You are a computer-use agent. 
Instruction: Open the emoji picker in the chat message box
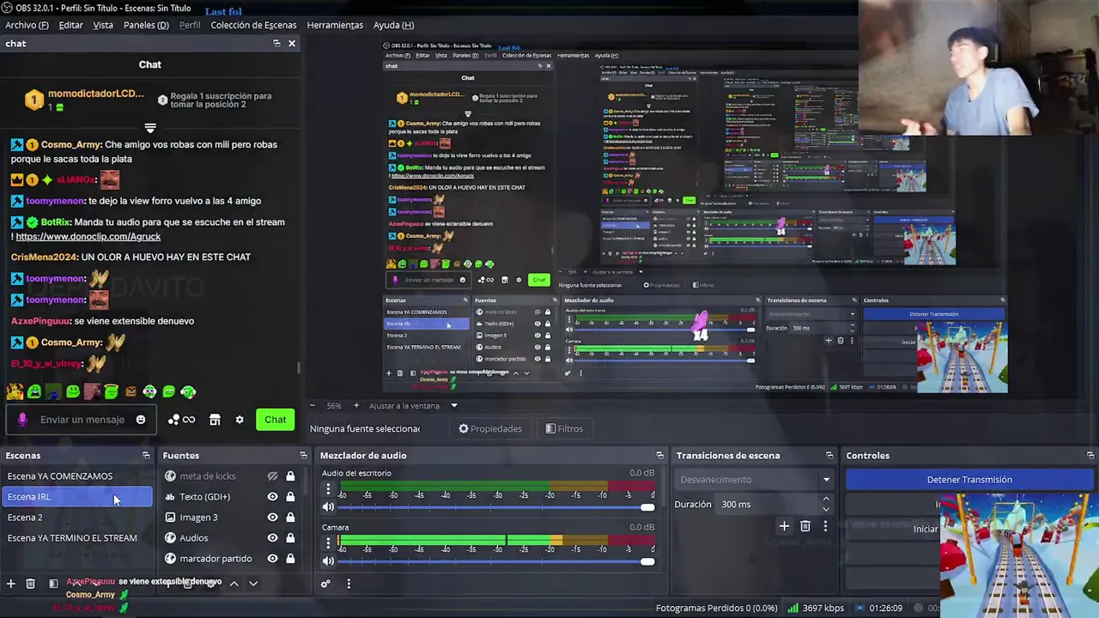pos(141,420)
